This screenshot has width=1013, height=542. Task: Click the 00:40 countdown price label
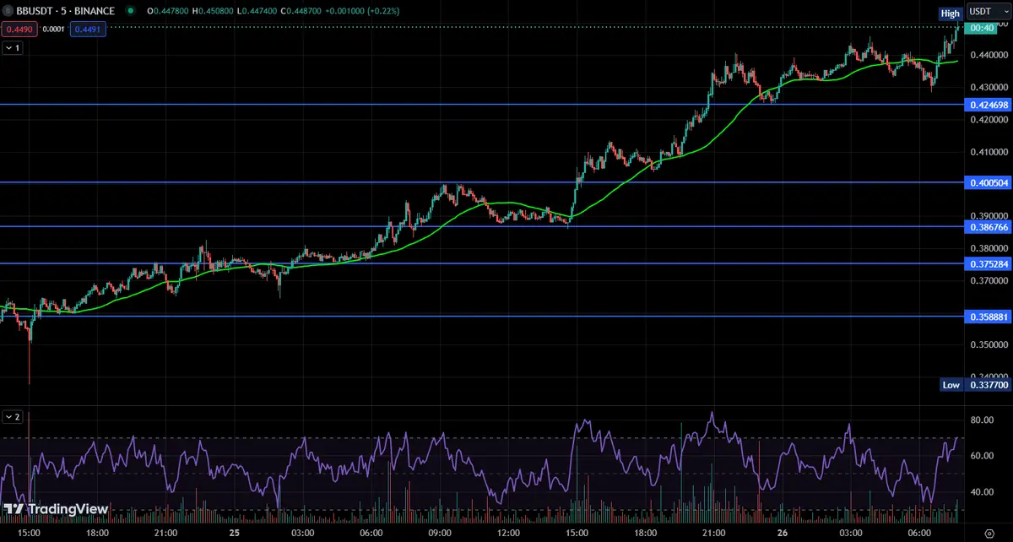tap(981, 28)
